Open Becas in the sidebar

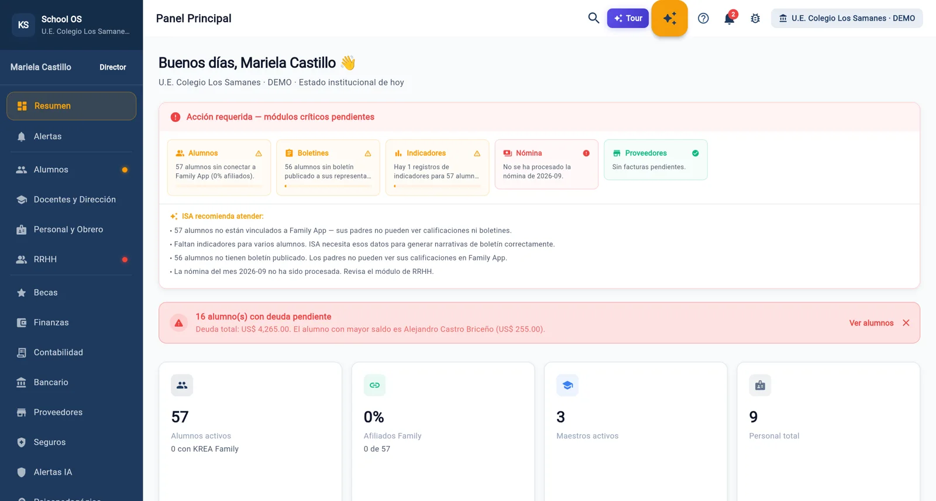[x=71, y=293]
